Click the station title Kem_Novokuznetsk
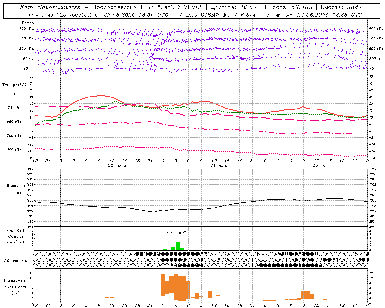The height and width of the screenshot is (308, 385). coord(50,7)
